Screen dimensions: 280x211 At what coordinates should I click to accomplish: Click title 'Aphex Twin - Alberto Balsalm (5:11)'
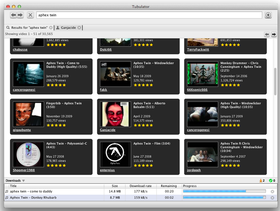pos(149,105)
